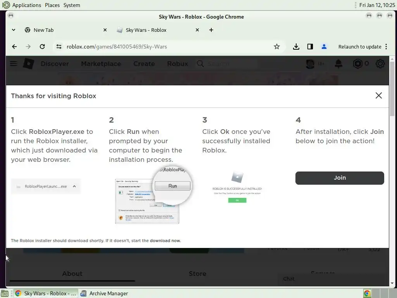Open Create in Roblox navigation
The image size is (397, 298).
pyautogui.click(x=144, y=64)
